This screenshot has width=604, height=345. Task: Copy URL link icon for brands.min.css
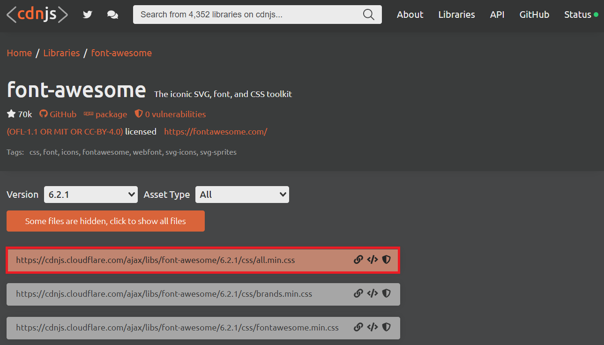pyautogui.click(x=358, y=293)
